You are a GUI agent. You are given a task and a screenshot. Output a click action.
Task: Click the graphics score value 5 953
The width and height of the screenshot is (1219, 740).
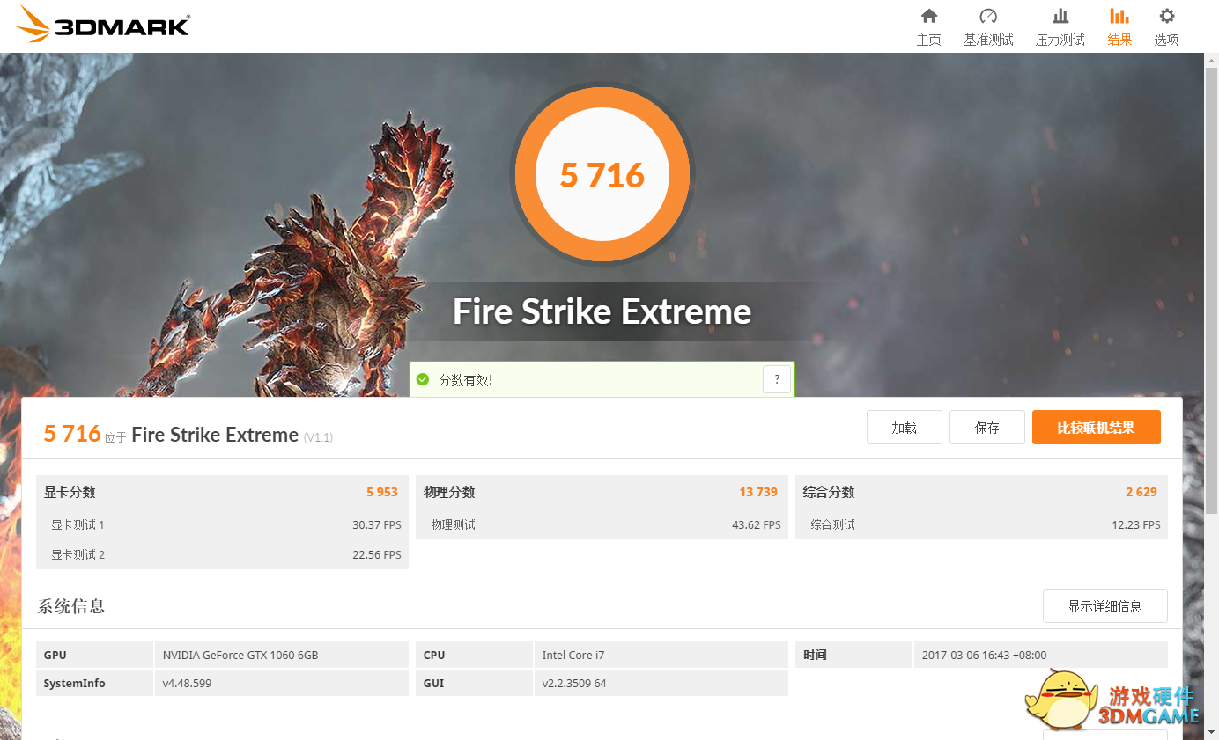pyautogui.click(x=382, y=492)
